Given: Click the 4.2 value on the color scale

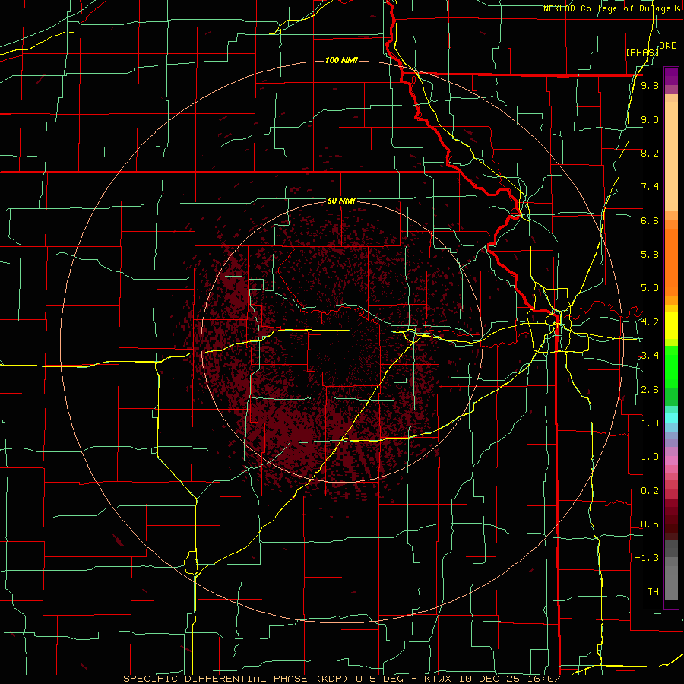Looking at the screenshot, I should (x=650, y=322).
